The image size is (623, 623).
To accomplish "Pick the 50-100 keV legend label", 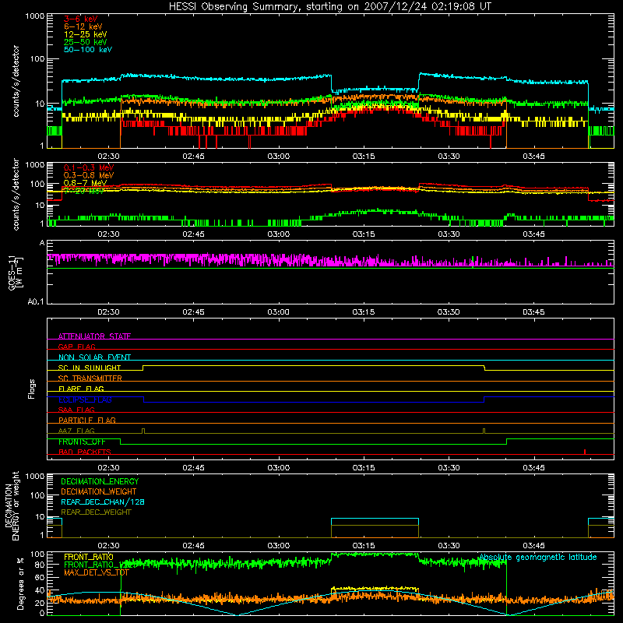I will 87,50.
